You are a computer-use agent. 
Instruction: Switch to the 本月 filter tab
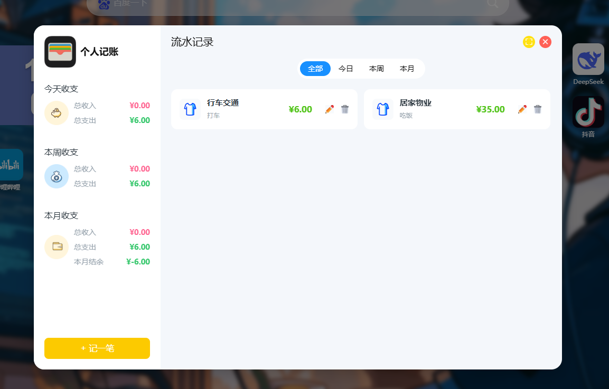407,69
